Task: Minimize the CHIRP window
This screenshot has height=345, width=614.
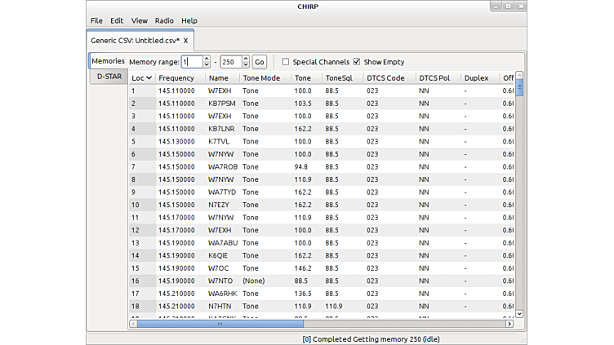Action: click(x=495, y=6)
